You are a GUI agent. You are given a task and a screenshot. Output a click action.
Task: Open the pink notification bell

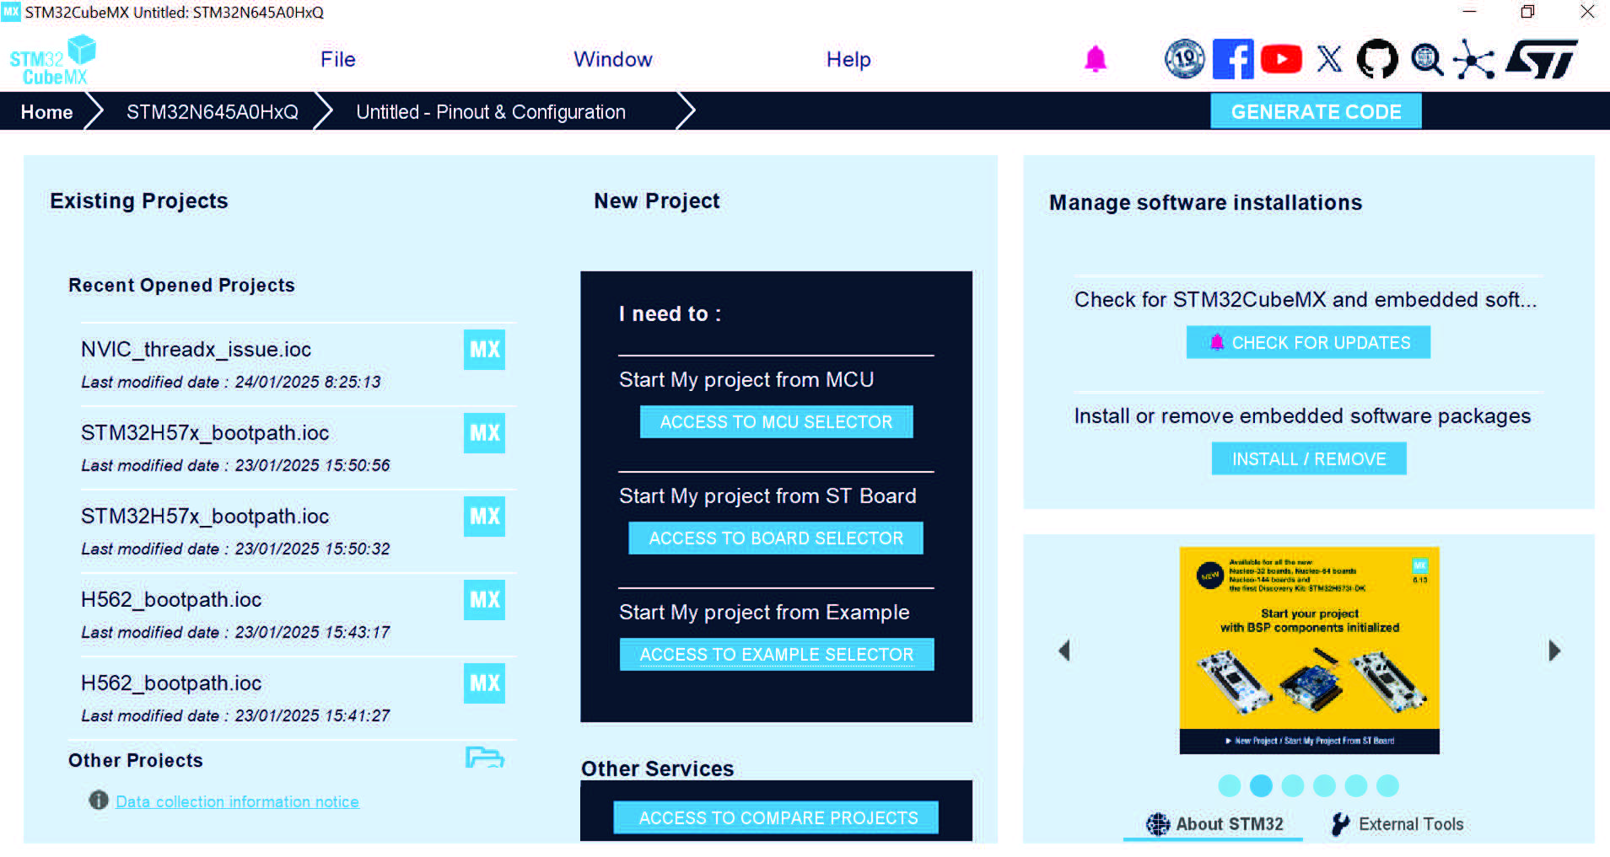(x=1096, y=59)
